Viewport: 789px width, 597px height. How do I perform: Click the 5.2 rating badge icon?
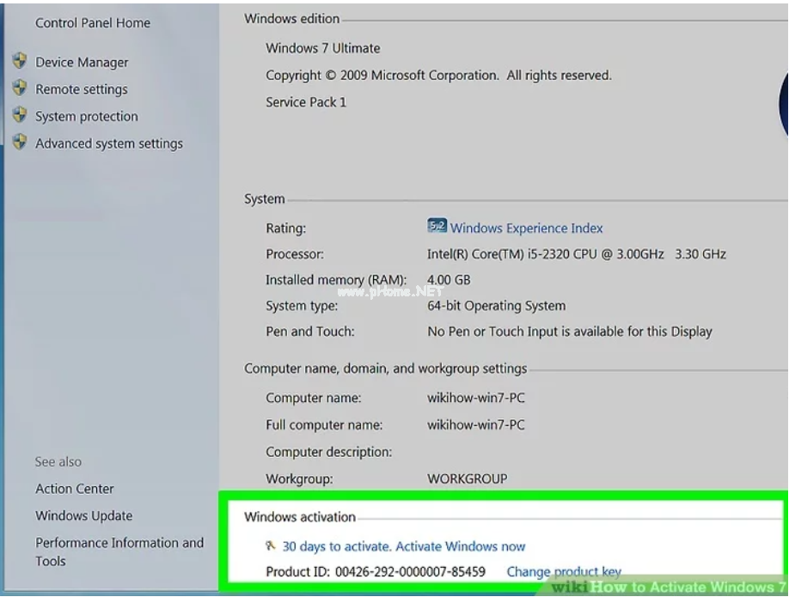tap(437, 227)
